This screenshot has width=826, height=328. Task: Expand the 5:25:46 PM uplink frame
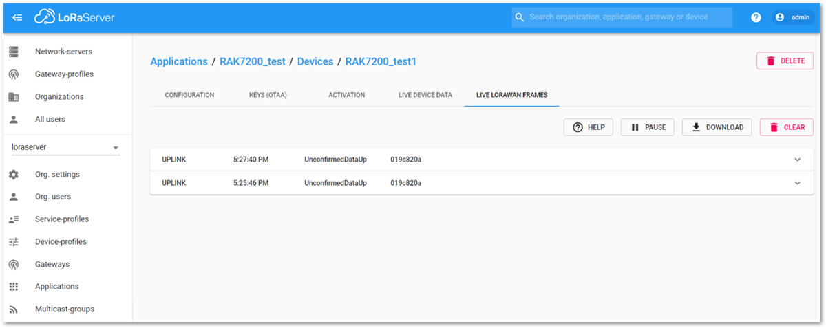[x=798, y=183]
